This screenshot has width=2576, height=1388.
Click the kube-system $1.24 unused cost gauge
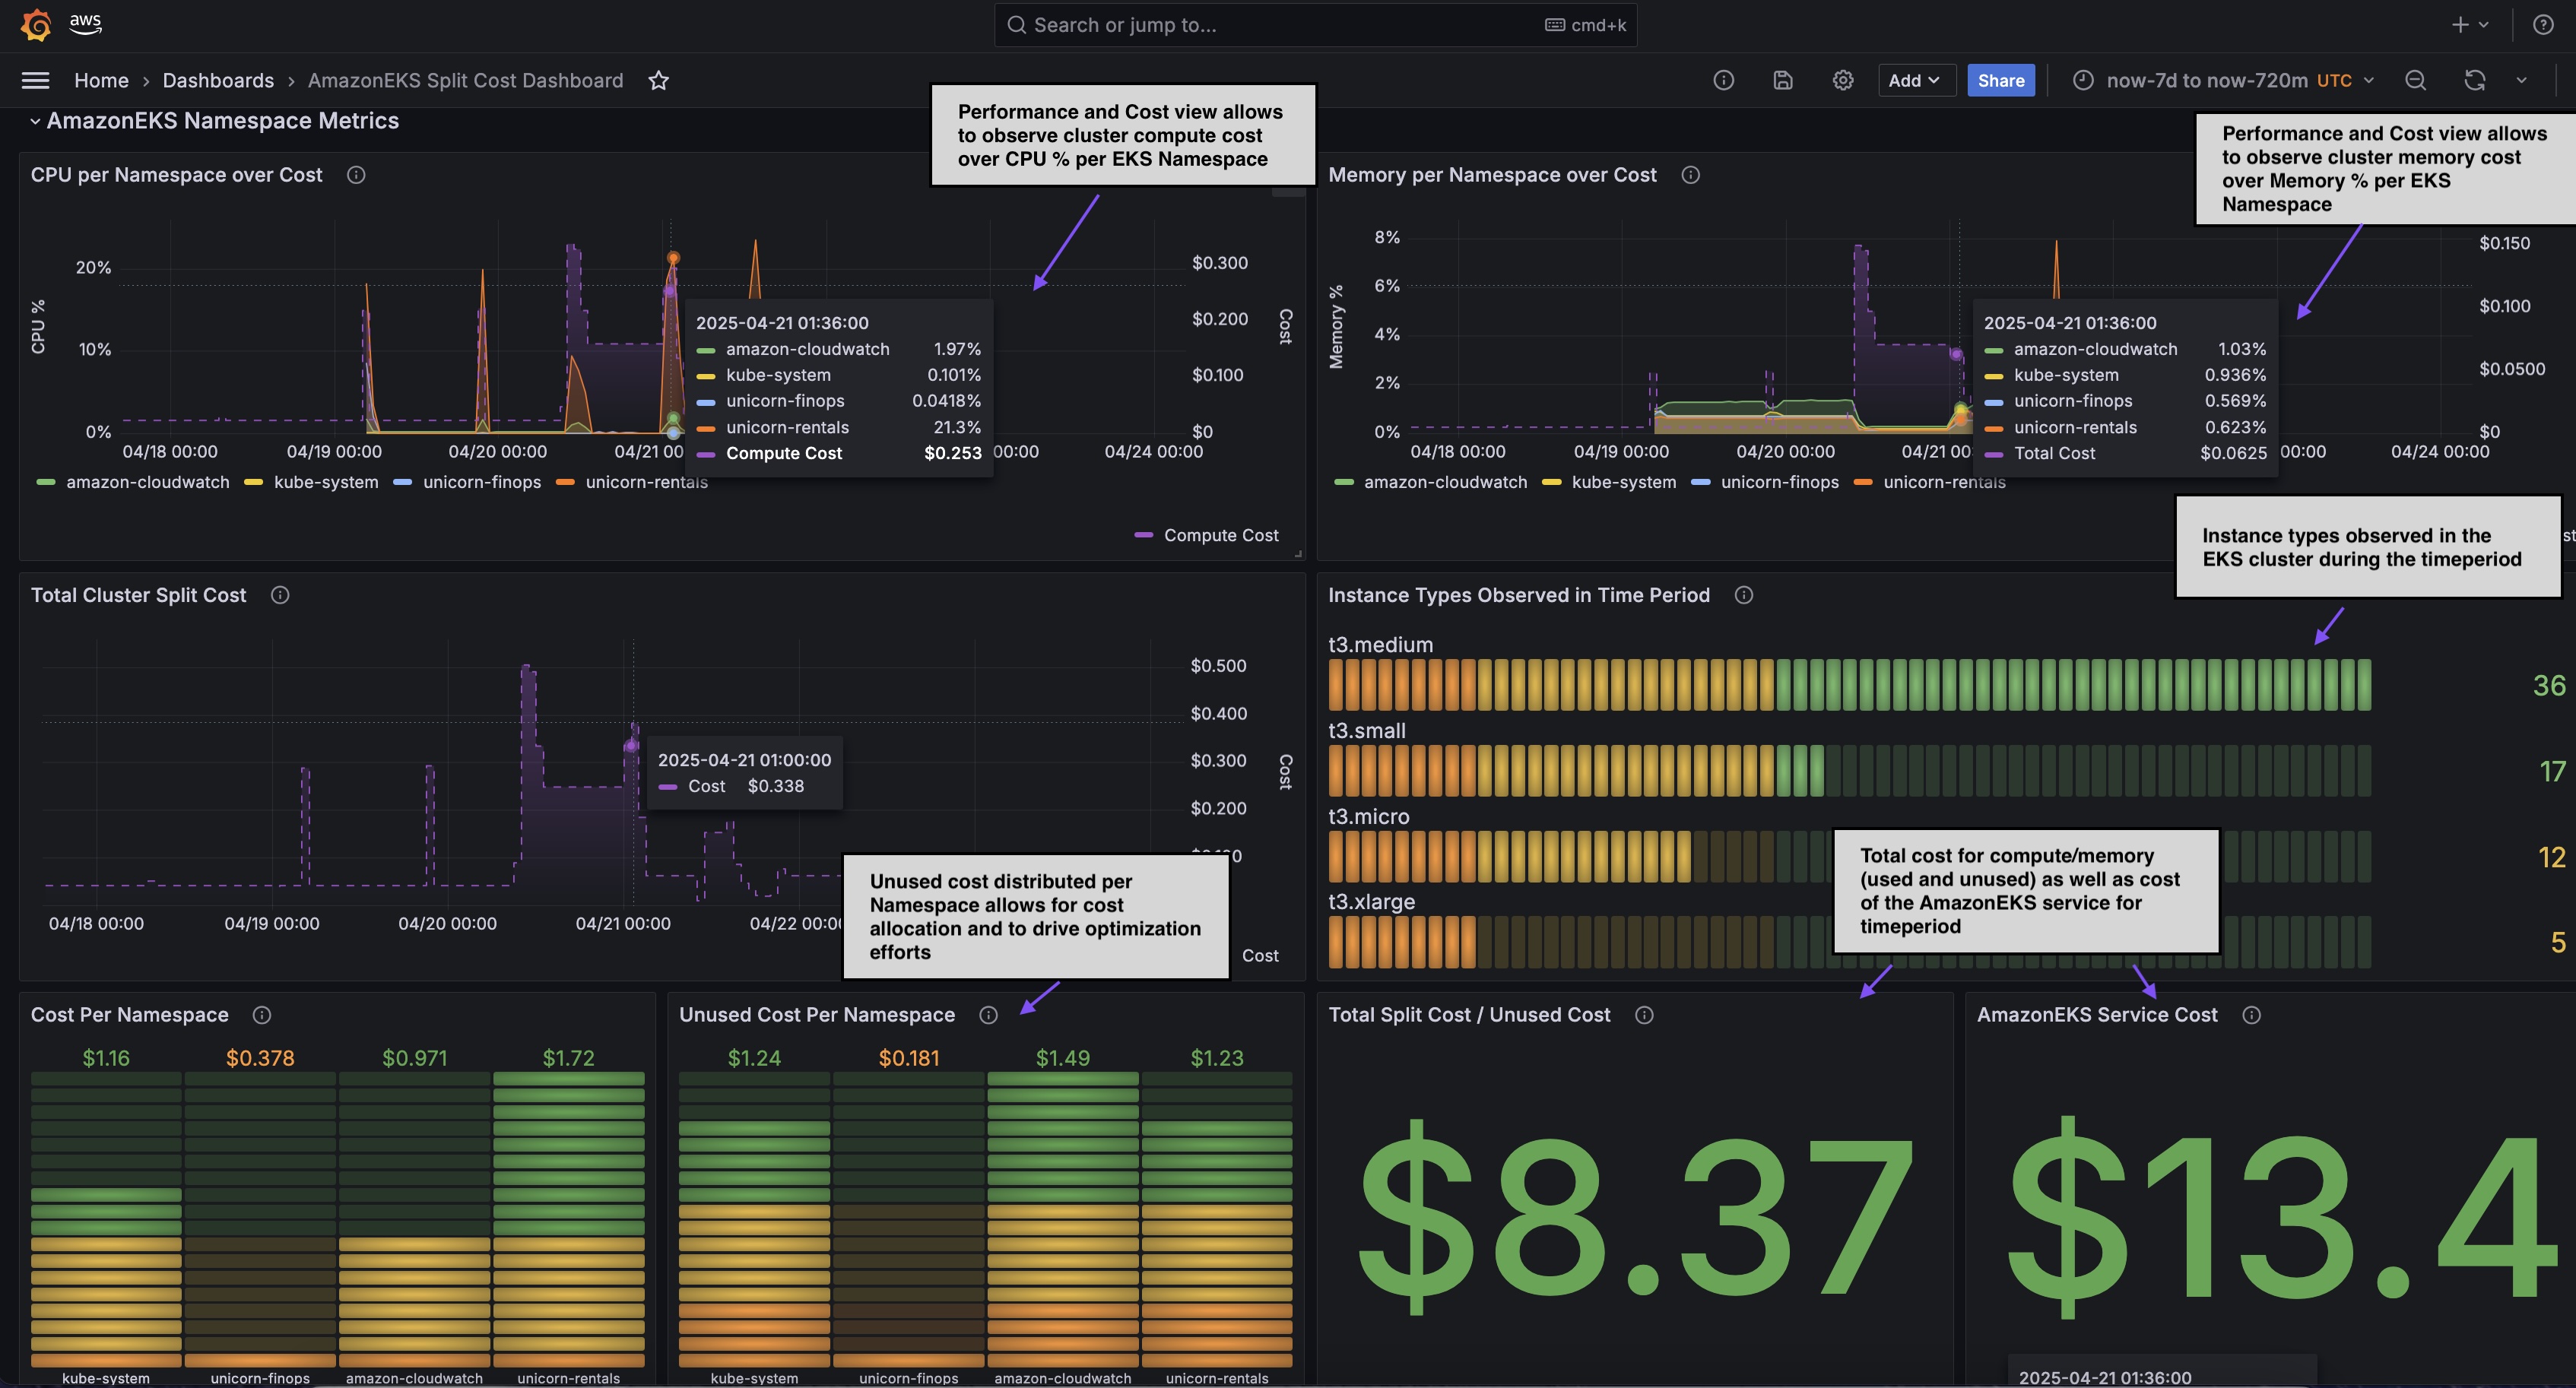tap(754, 1220)
